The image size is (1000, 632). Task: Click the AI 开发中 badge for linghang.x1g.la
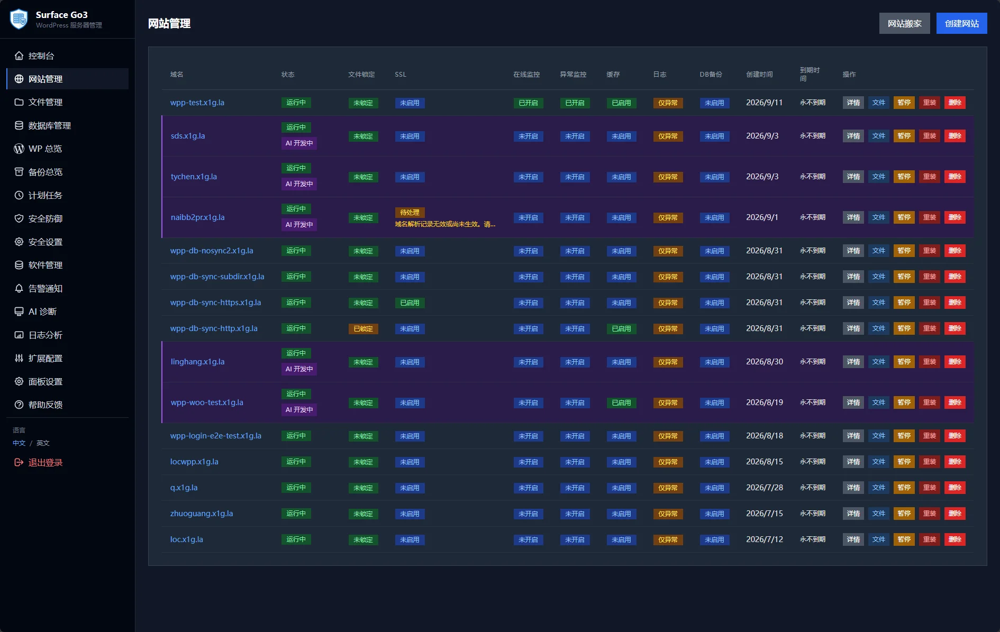tap(299, 369)
